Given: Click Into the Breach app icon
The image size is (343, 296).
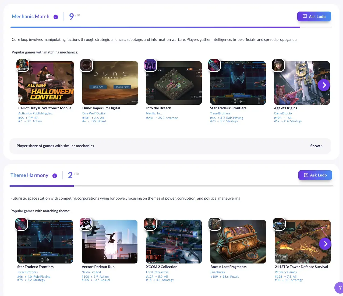Looking at the screenshot, I should coord(150,65).
